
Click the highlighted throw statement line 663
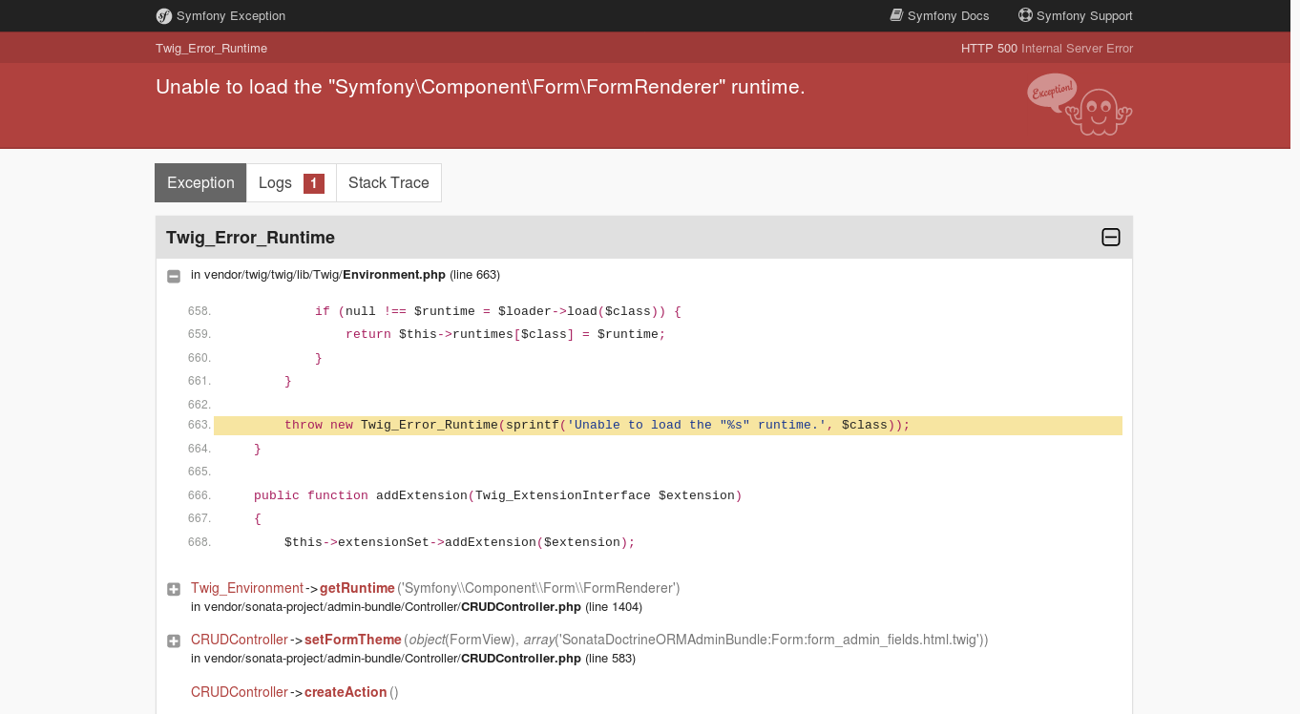coord(667,425)
